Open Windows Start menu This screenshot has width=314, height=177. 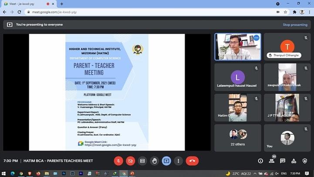click(3, 174)
